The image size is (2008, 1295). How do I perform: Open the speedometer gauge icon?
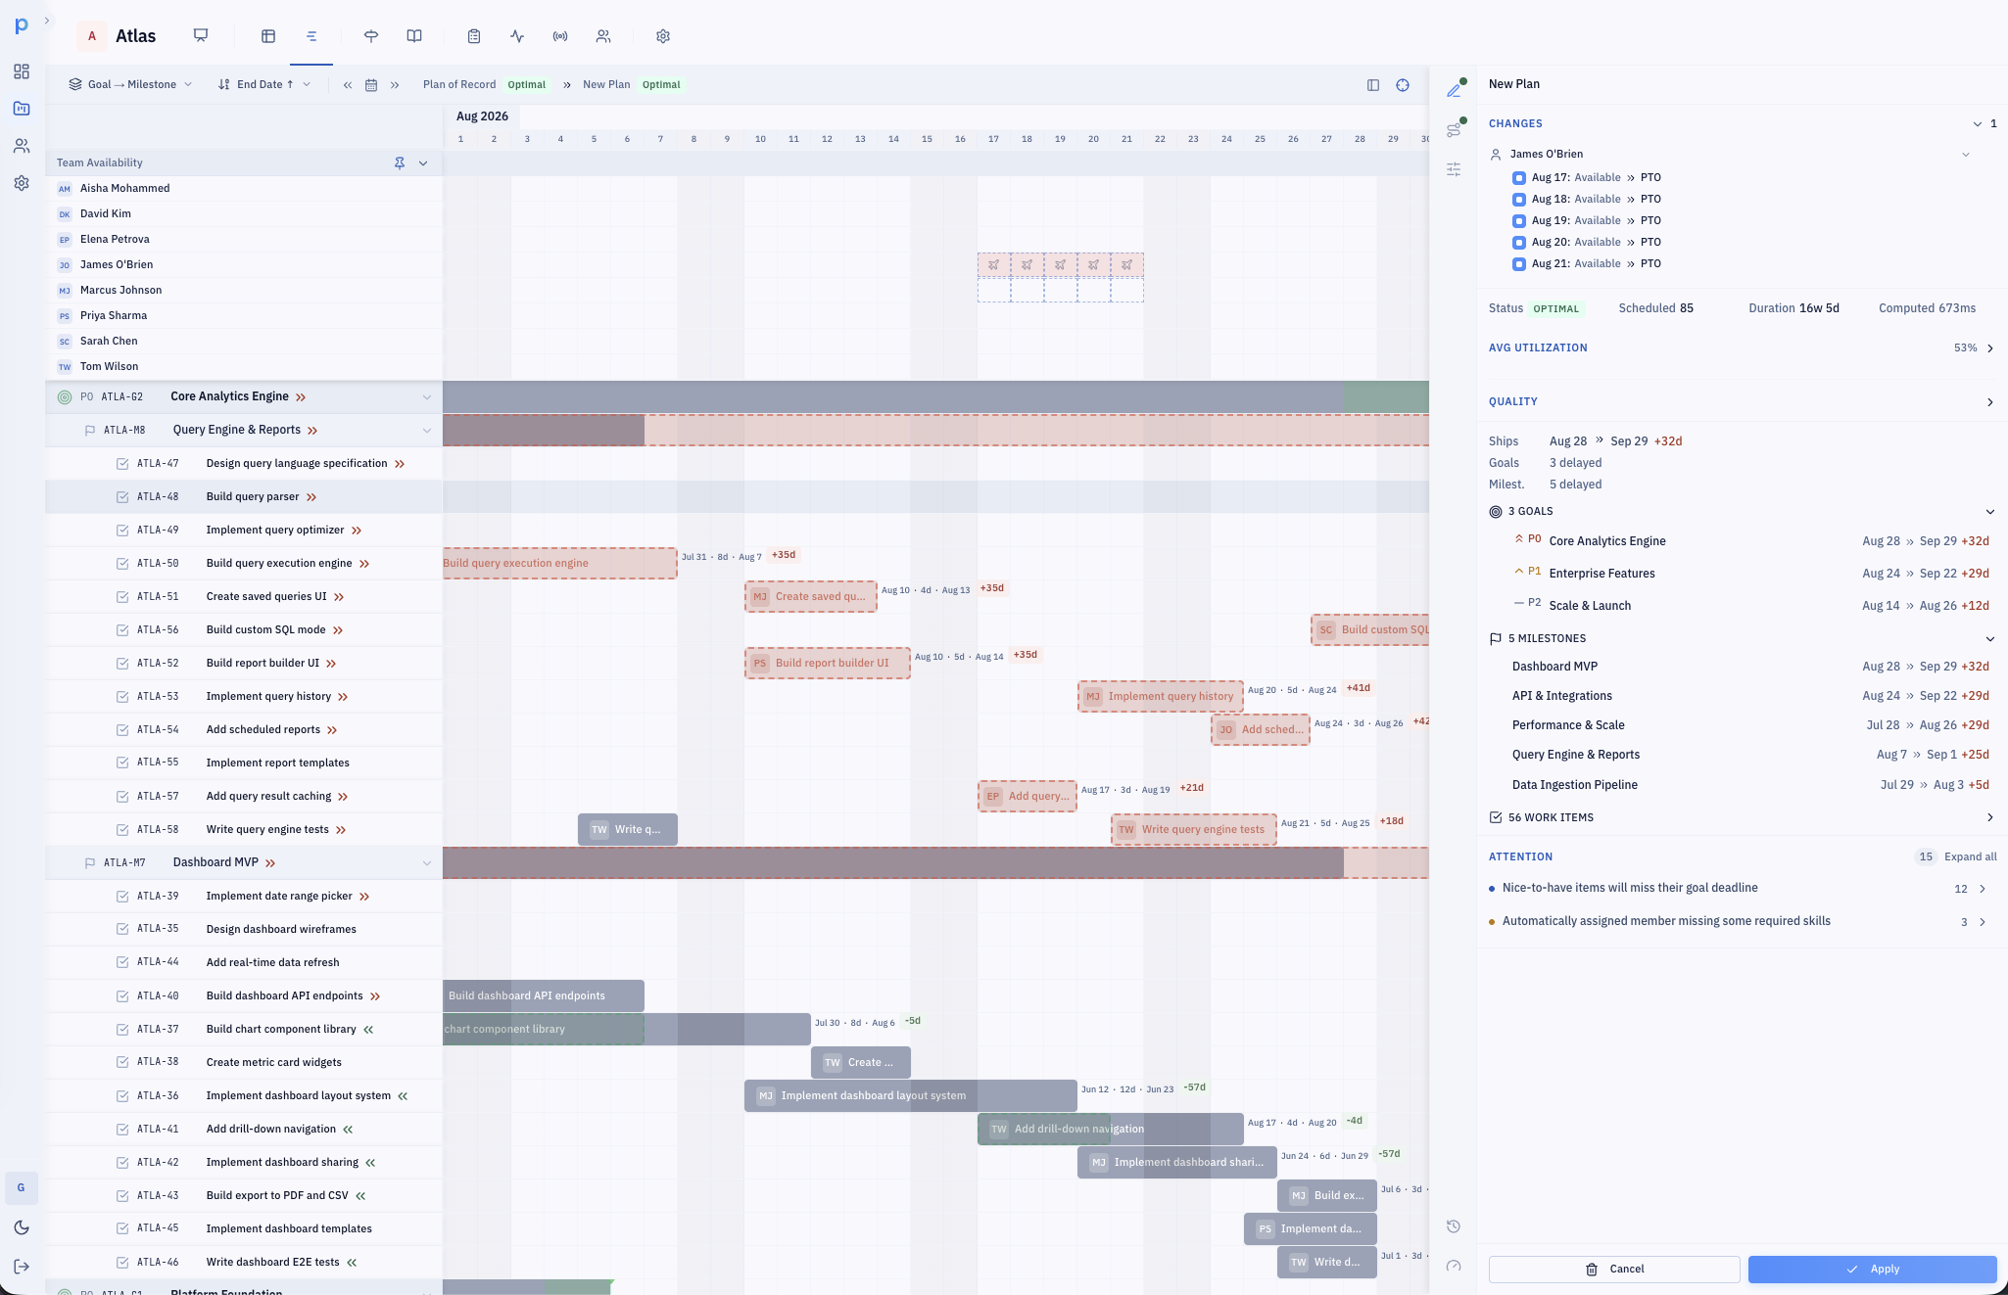point(1454,1266)
